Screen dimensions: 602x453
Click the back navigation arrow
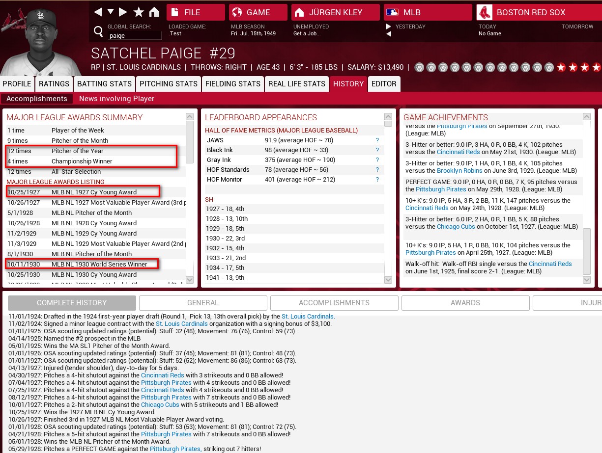click(x=98, y=12)
